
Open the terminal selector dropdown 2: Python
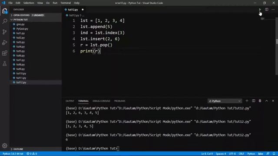click(x=225, y=101)
